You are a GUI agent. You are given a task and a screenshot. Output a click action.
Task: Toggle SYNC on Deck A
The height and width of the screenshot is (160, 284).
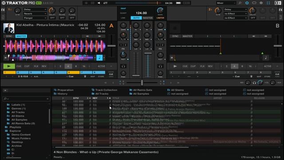coord(9,36)
